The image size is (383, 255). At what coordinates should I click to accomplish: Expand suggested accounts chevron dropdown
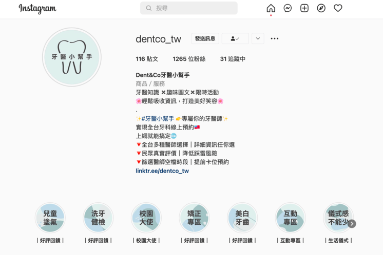point(258,39)
